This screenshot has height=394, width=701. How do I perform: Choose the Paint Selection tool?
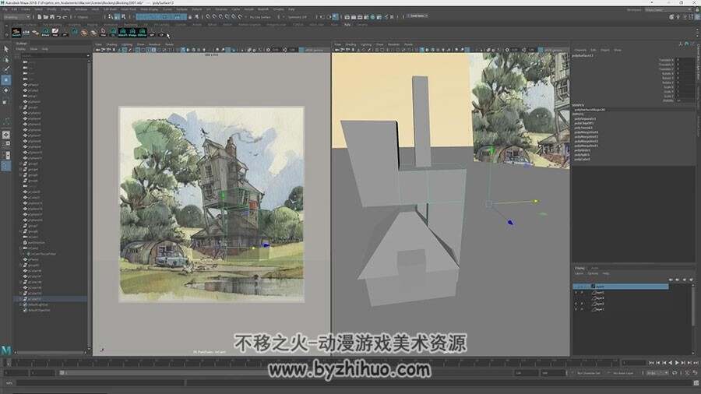tap(5, 69)
